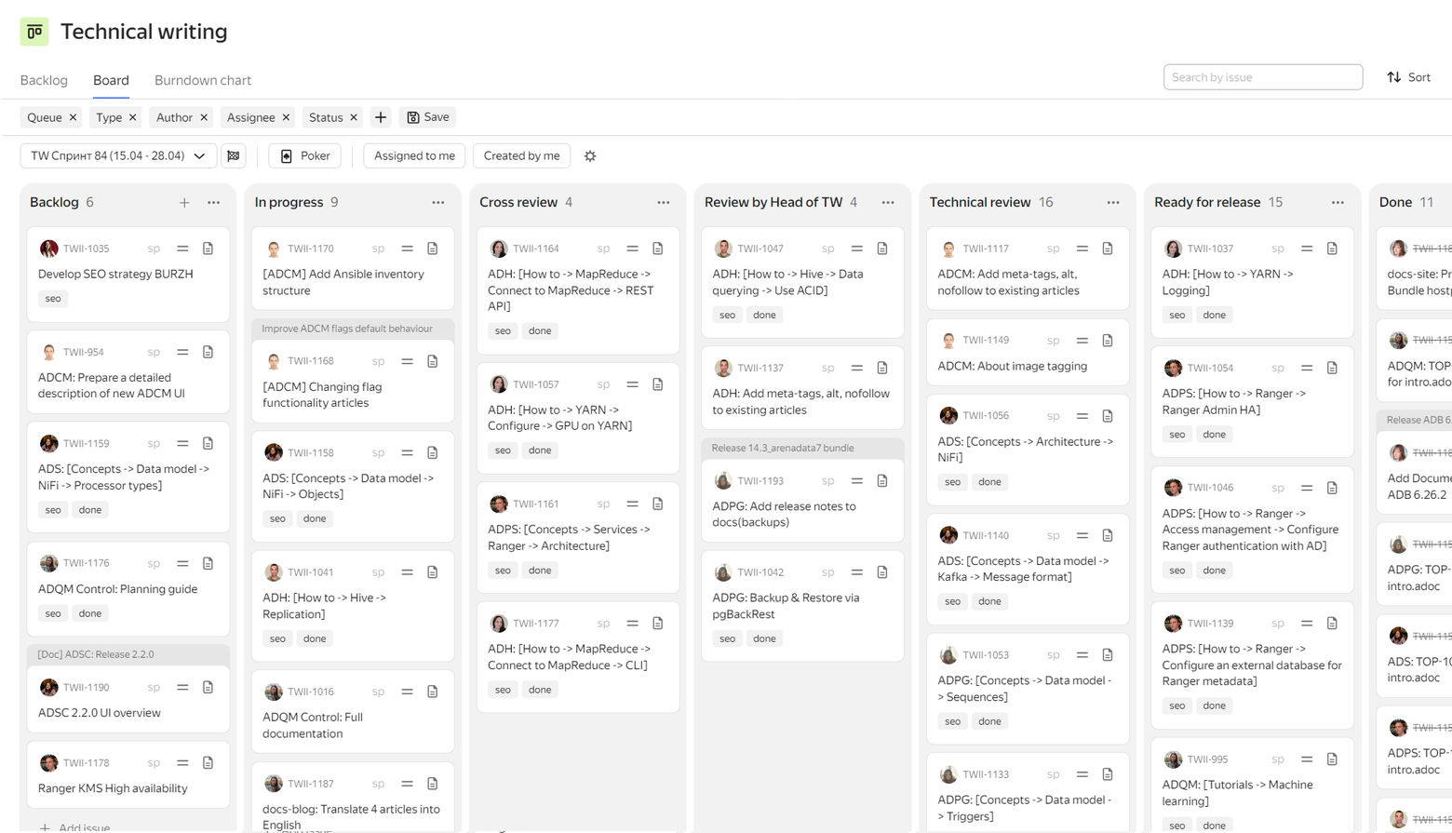Expand the Status filter dropdown
The height and width of the screenshot is (833, 1452).
(x=326, y=117)
